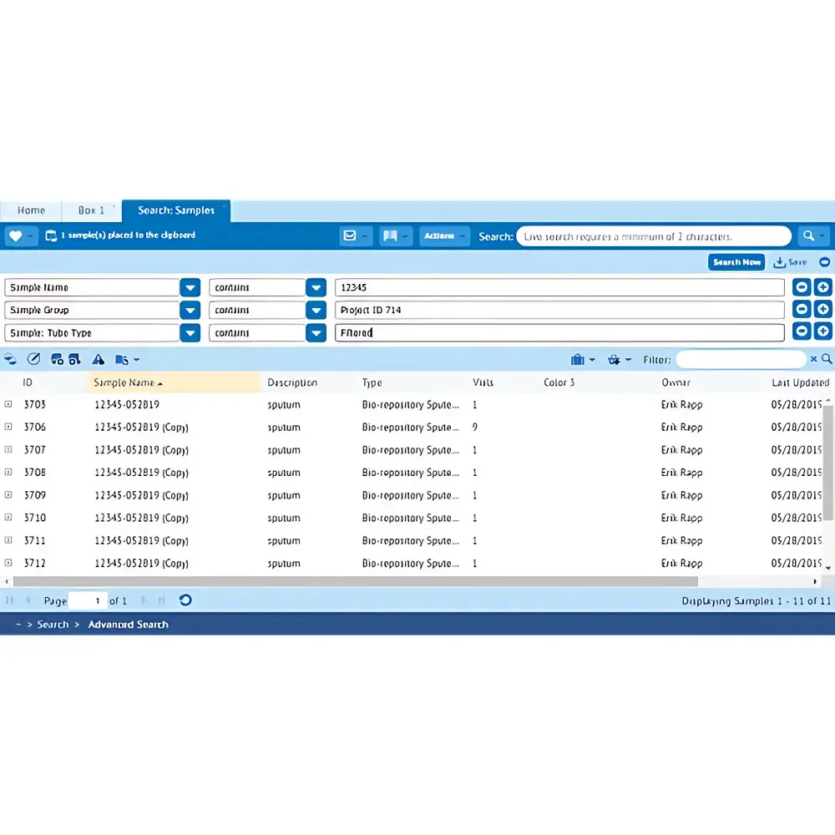Click the warning triangle icon above the grid
Image resolution: width=835 pixels, height=835 pixels.
pyautogui.click(x=98, y=359)
